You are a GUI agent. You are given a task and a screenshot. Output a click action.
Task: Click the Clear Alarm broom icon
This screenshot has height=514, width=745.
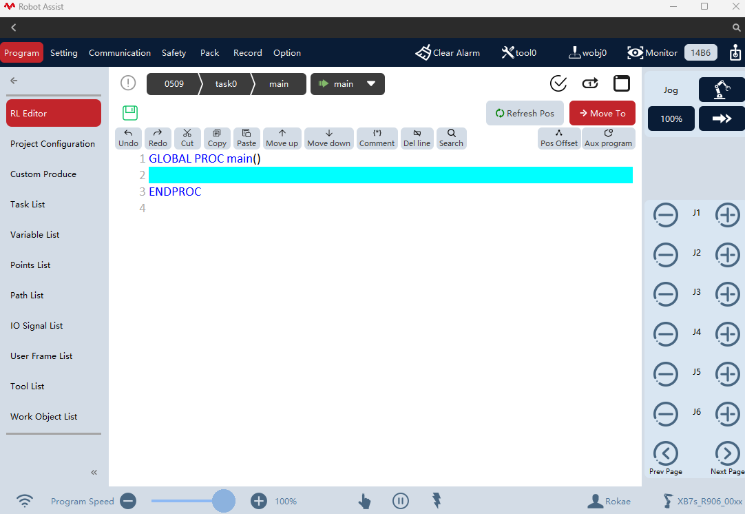click(423, 53)
